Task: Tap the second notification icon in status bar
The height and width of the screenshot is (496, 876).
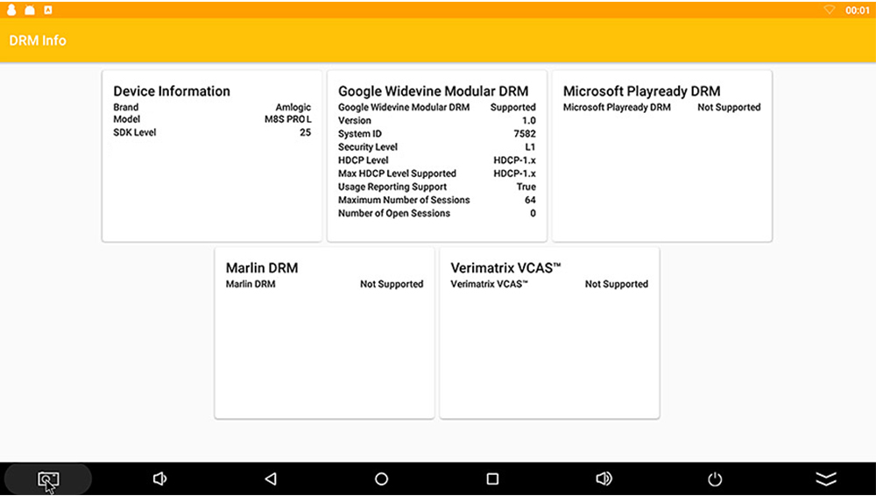Action: [x=30, y=10]
